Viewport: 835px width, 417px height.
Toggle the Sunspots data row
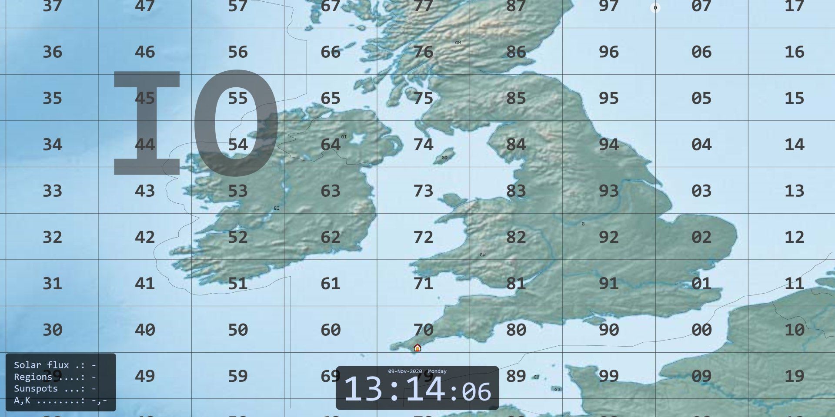[x=54, y=389]
